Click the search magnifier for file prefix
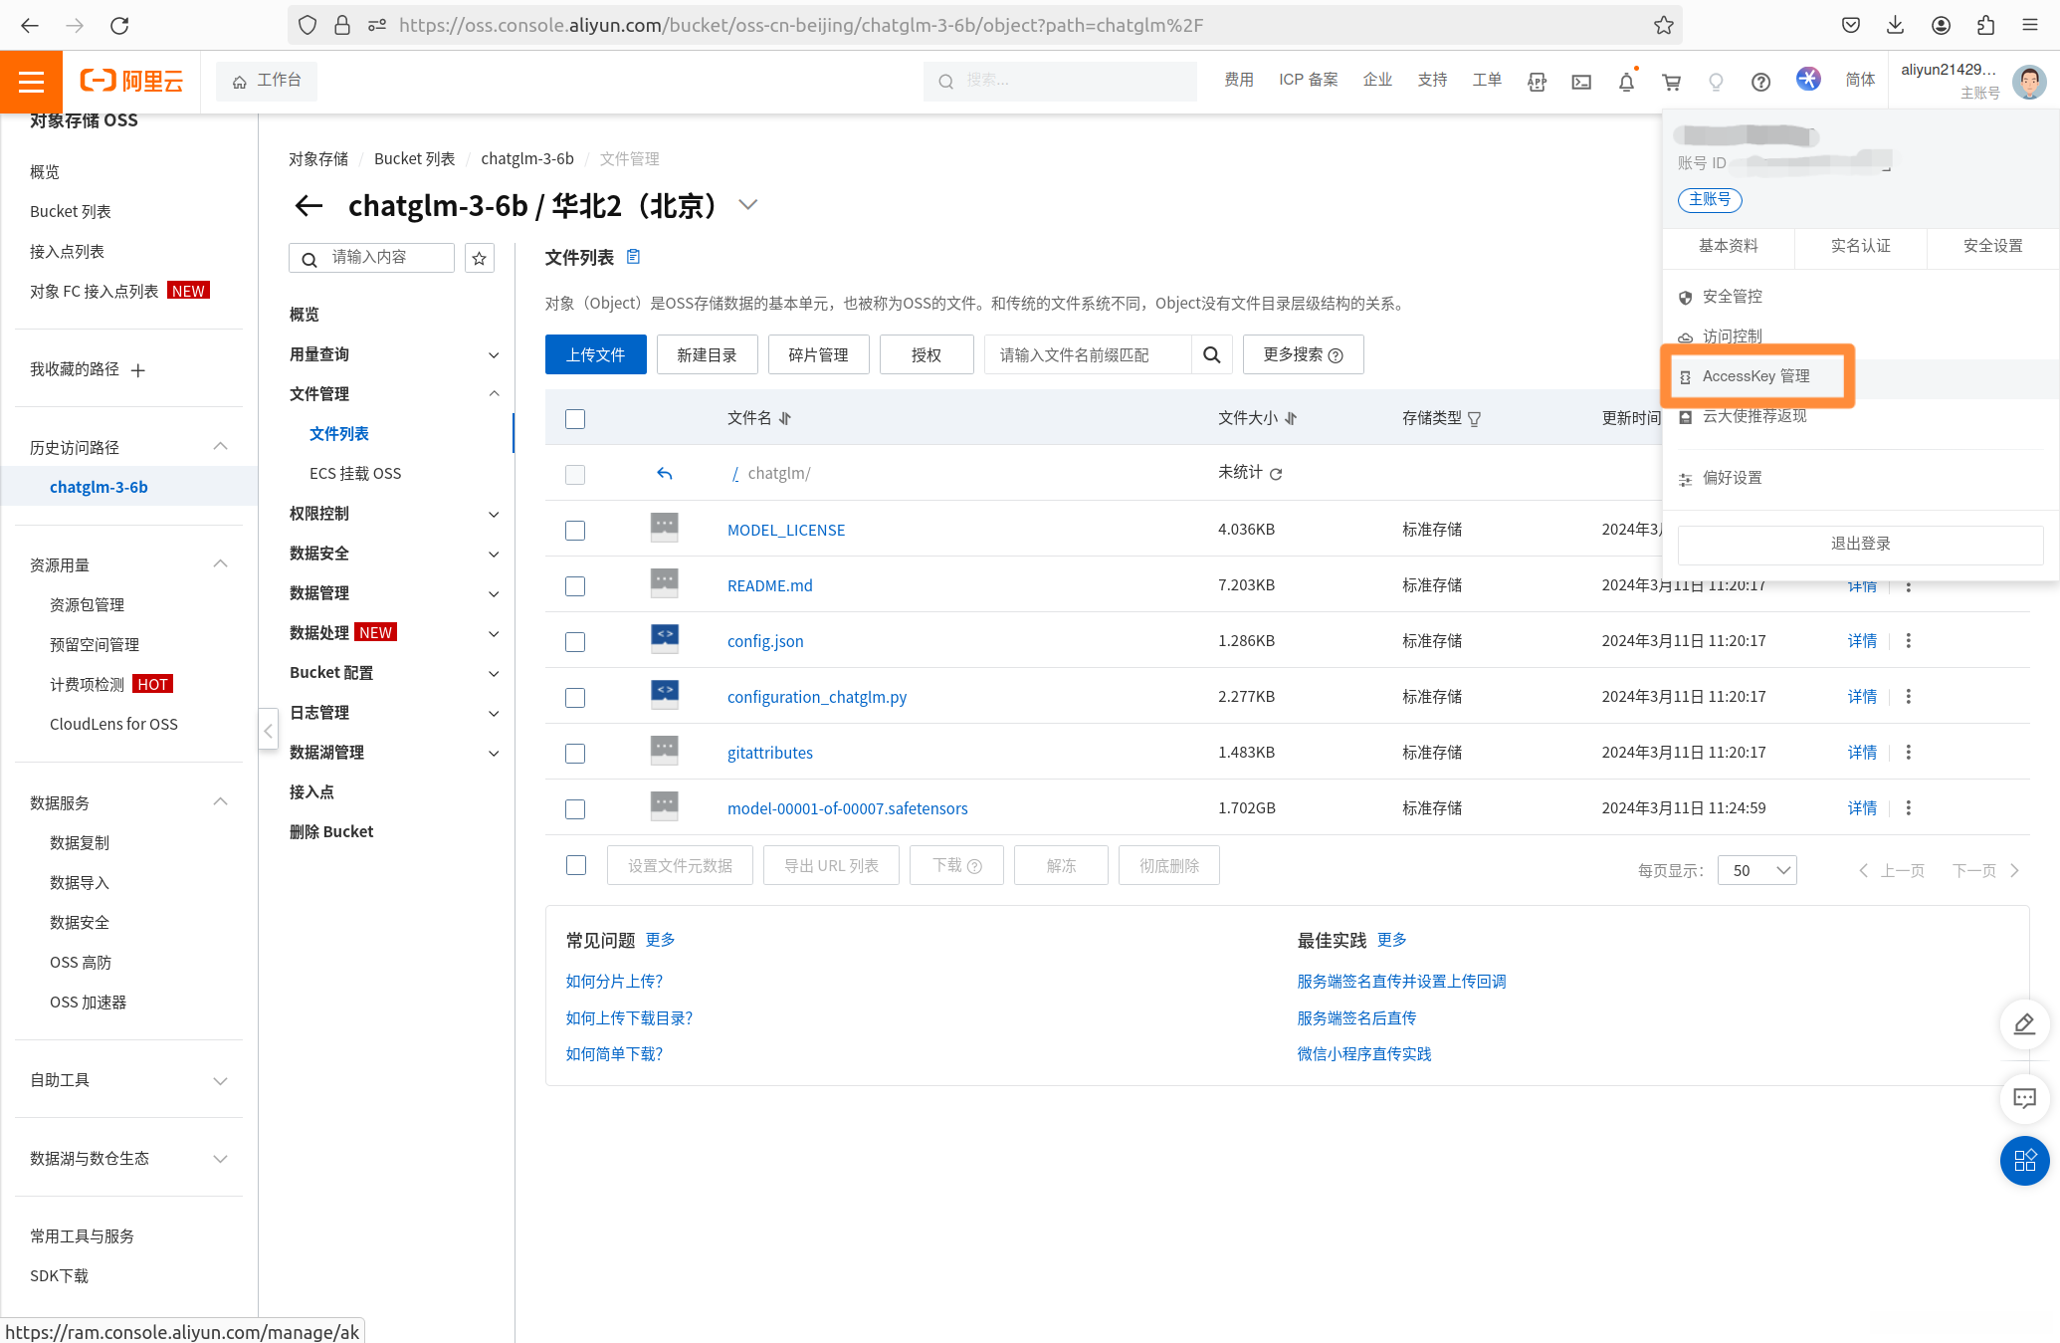This screenshot has height=1343, width=2060. point(1211,354)
